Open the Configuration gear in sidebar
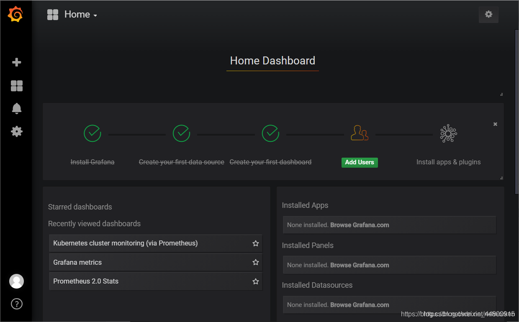Screen dimensions: 519x322 [x=16, y=132]
